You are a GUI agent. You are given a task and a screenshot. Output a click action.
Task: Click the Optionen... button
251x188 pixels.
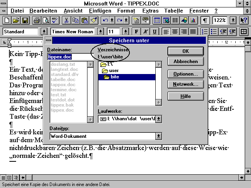(186, 74)
